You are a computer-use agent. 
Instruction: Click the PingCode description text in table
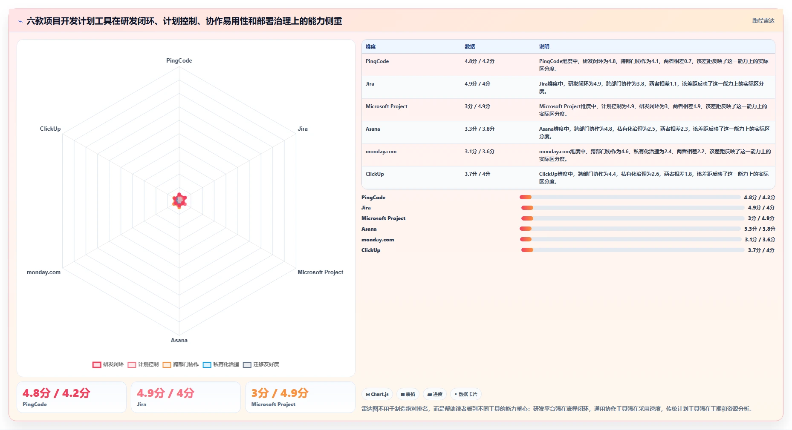point(653,65)
